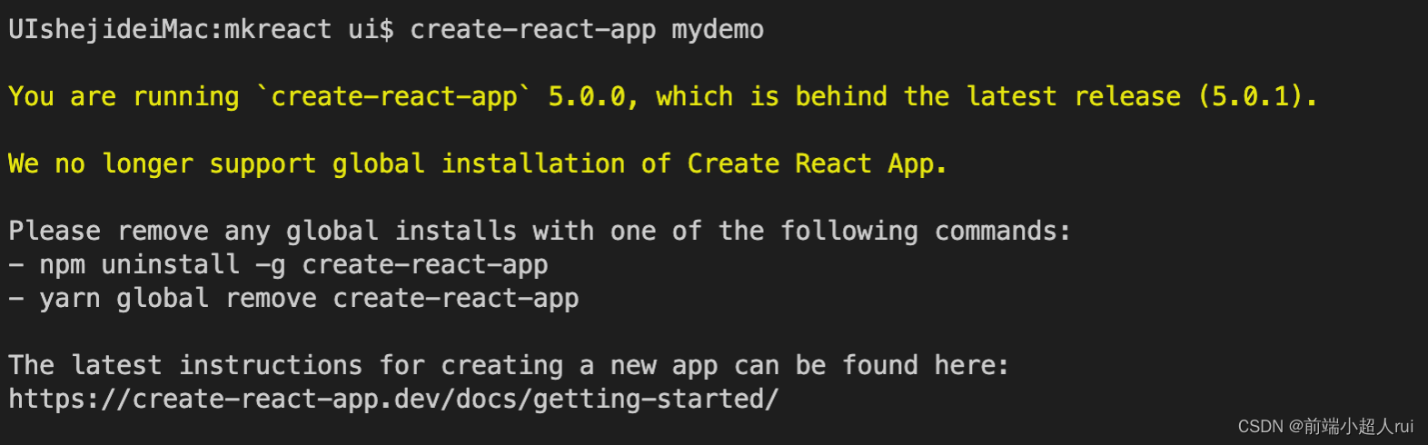Click 'Please remove any global installs' line
Image resolution: width=1428 pixels, height=445 pixels.
point(540,231)
